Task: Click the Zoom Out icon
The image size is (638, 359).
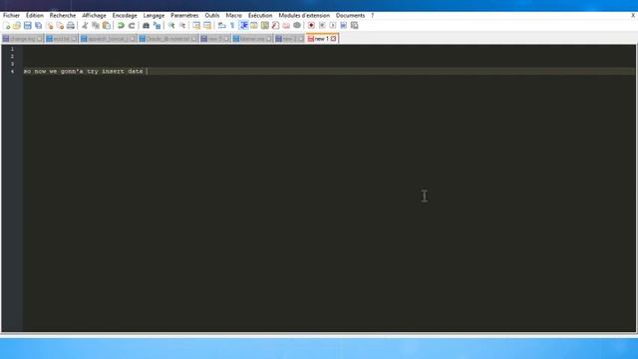Action: tap(182, 26)
